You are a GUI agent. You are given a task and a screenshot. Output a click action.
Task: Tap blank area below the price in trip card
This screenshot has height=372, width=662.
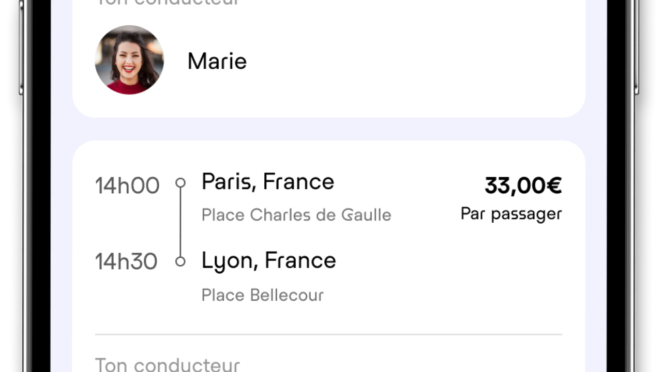pos(496,274)
